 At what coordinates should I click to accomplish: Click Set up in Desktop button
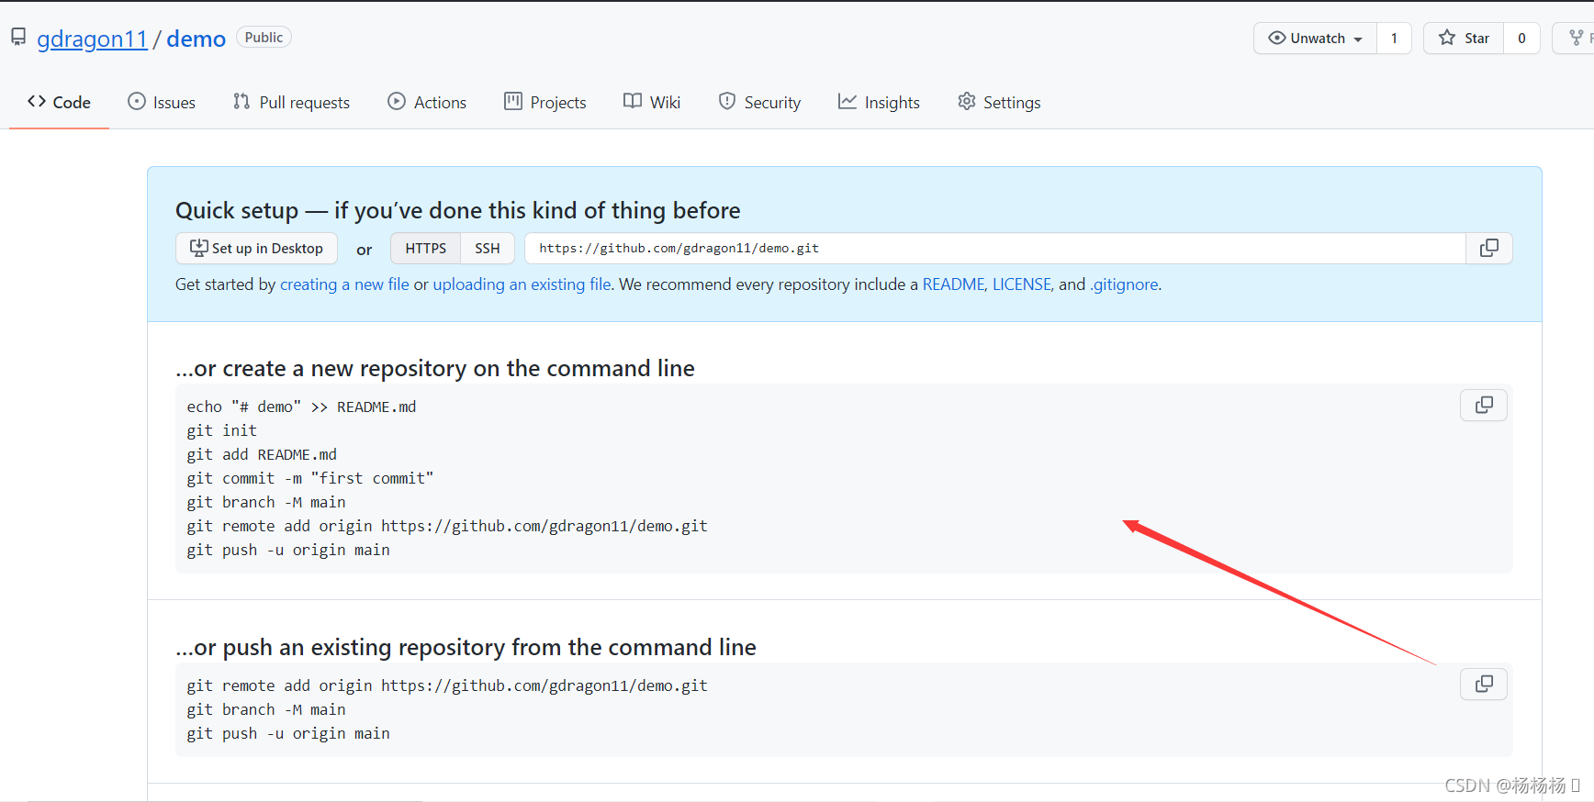point(256,248)
